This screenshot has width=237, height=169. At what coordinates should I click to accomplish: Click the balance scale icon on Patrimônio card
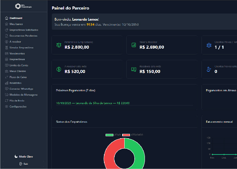59,45
